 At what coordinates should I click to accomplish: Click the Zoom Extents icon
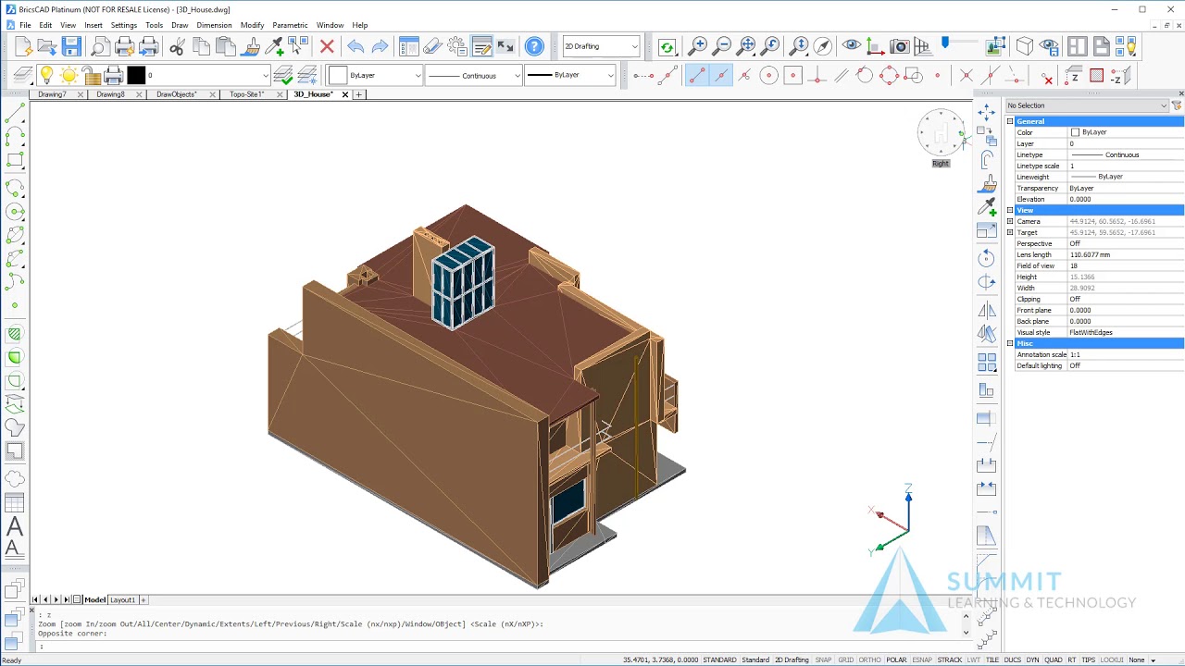[x=747, y=45]
